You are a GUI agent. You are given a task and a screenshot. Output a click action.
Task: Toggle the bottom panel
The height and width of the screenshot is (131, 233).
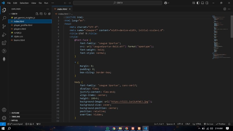click(202, 3)
